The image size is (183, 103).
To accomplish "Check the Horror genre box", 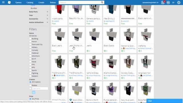I will pyautogui.click(x=30, y=41).
